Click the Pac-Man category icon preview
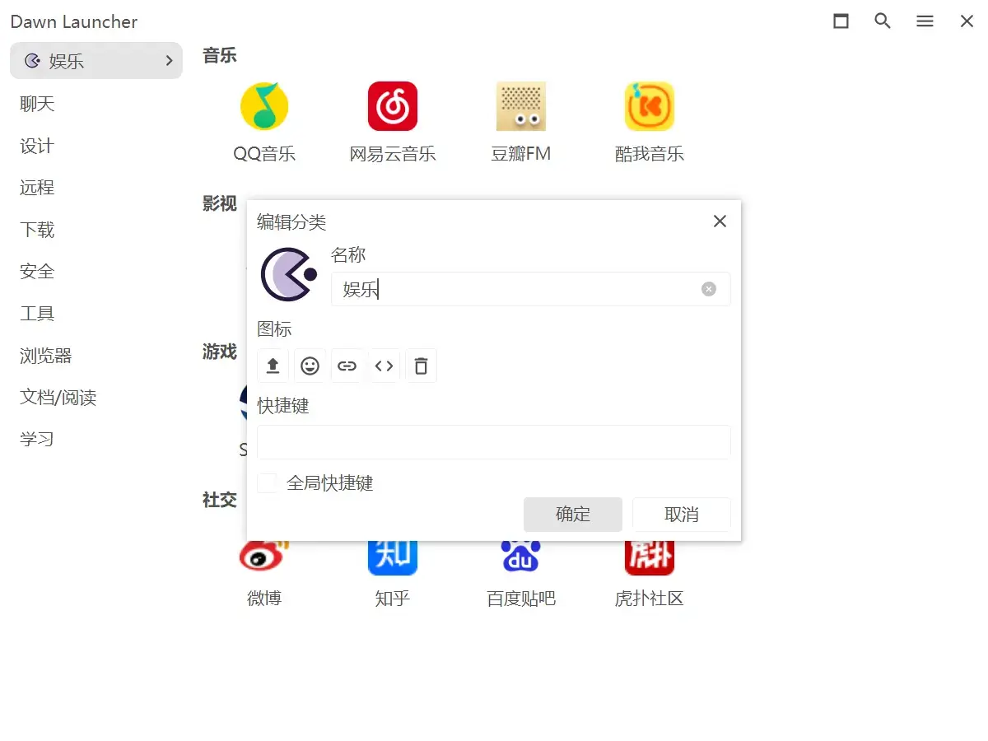The width and height of the screenshot is (988, 741). coord(289,274)
